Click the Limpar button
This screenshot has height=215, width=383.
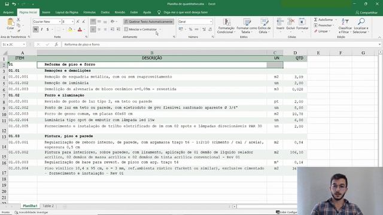click(x=322, y=31)
